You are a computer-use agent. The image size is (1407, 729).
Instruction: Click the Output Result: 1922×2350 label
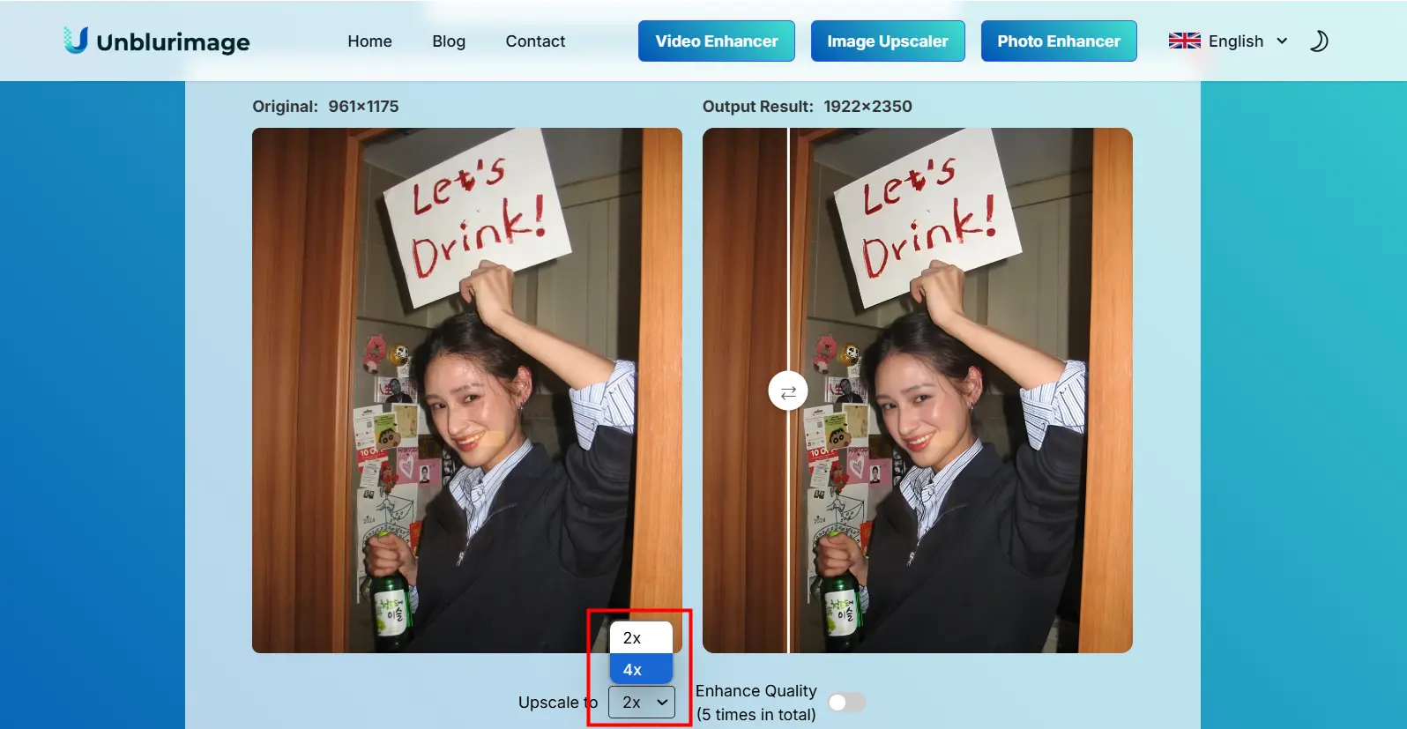[807, 107]
